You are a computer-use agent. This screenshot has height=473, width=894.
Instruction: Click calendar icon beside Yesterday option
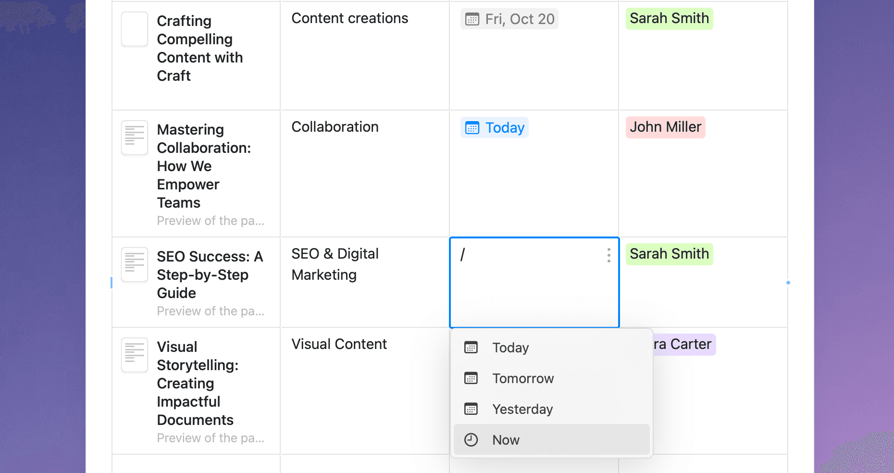[x=471, y=409]
